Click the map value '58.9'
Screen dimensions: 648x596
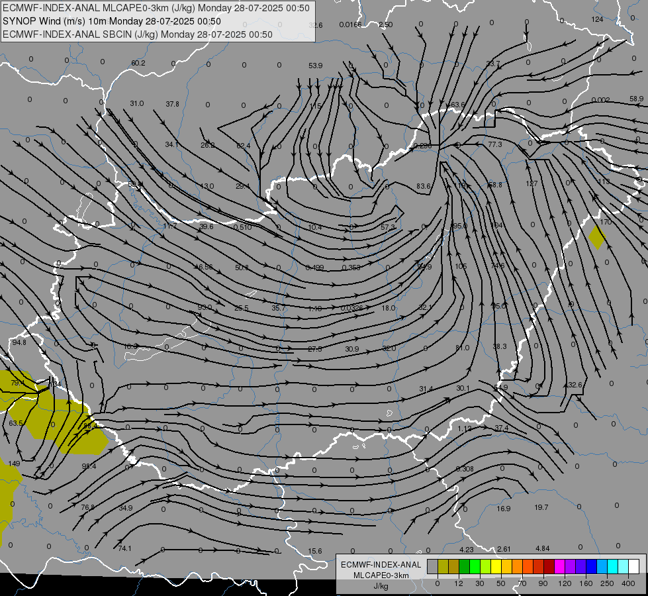tap(637, 99)
